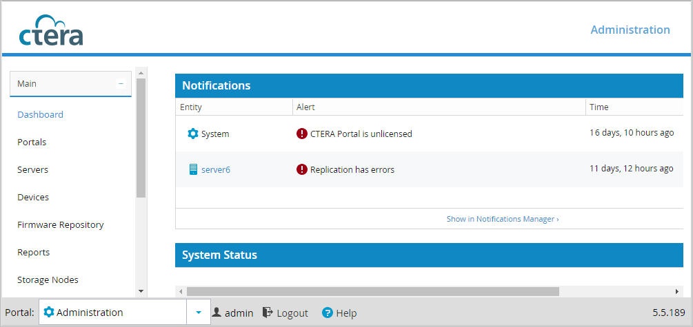
Task: Click the horizontal scrollbar right arrow
Action: pos(676,292)
